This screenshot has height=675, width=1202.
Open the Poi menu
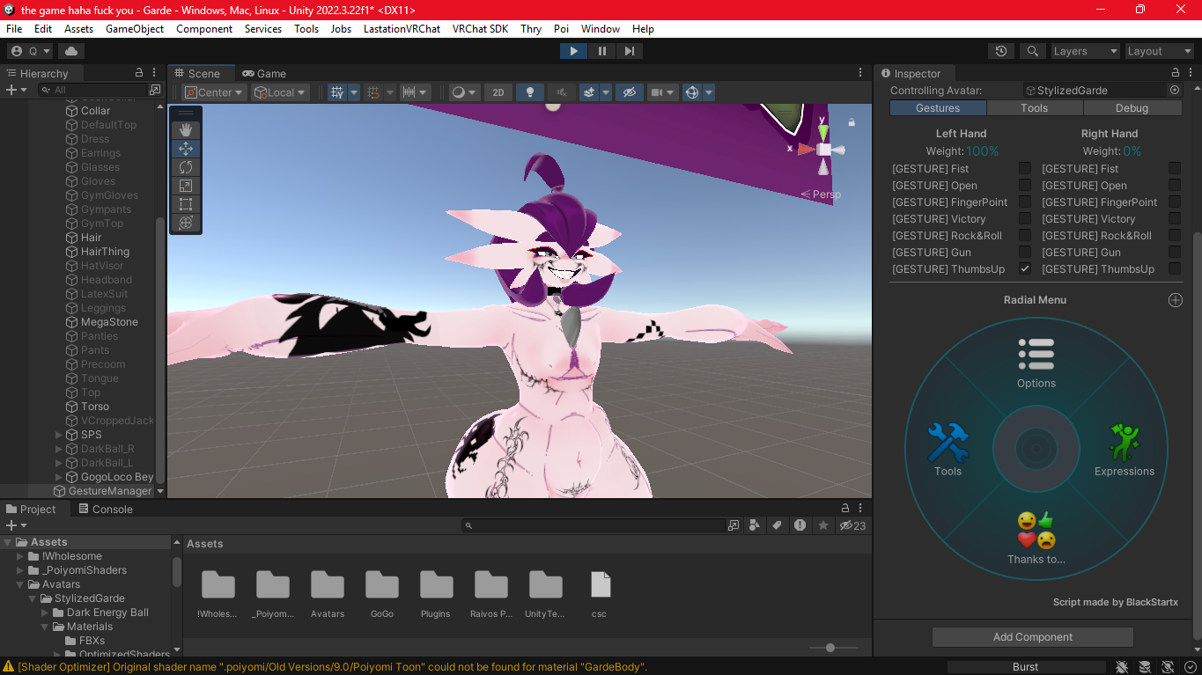click(x=561, y=29)
